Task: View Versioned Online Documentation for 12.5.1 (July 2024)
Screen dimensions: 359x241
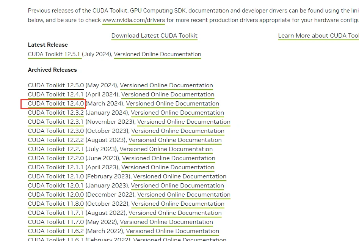Action: 158,54
